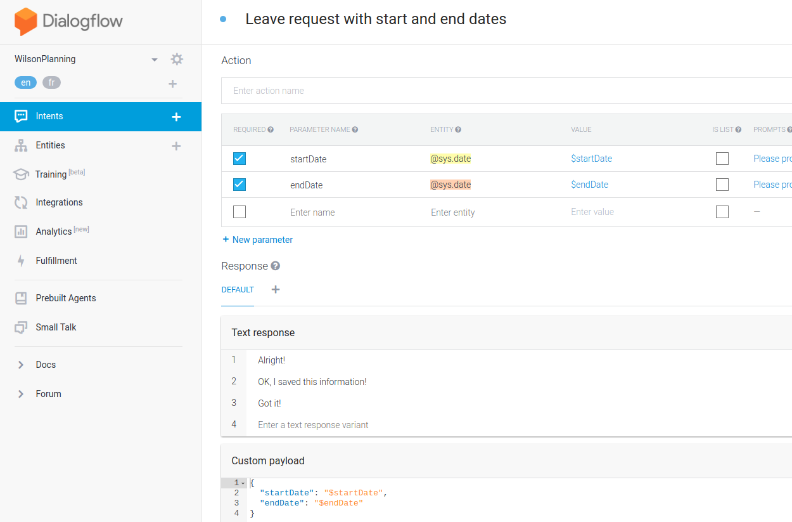This screenshot has height=522, width=792.
Task: Select the DEFAULT response tab
Action: point(238,290)
